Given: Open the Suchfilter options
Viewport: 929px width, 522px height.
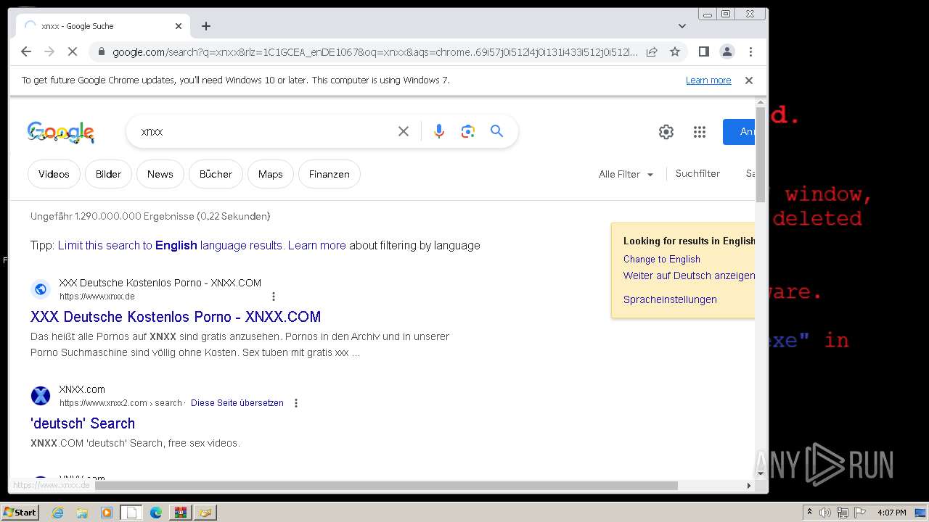Looking at the screenshot, I should [x=697, y=174].
